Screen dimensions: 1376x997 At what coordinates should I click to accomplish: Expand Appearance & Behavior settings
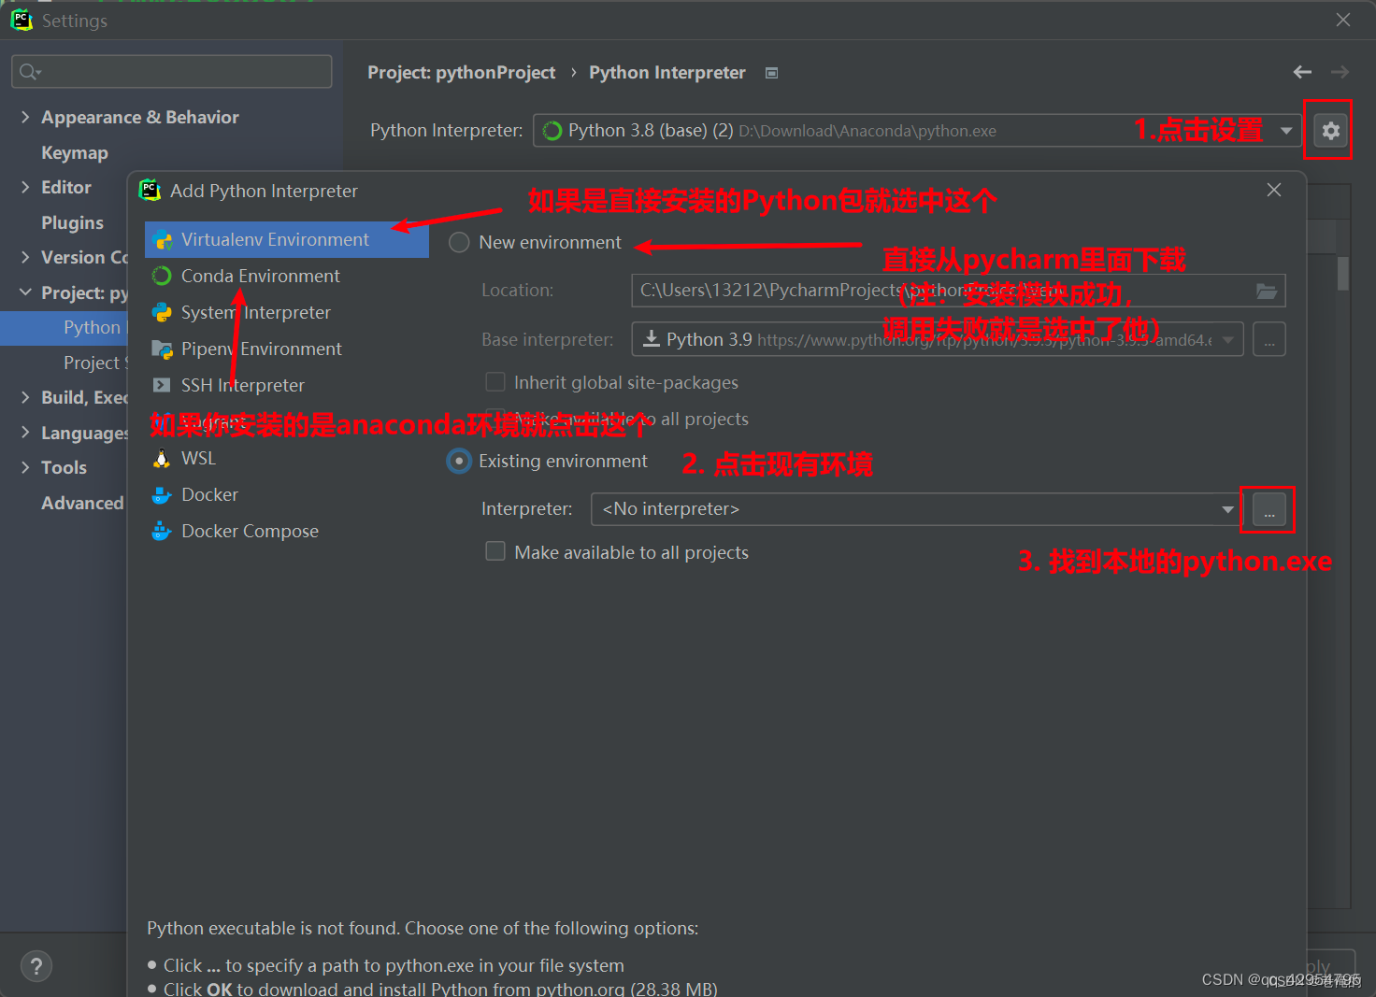click(x=25, y=117)
